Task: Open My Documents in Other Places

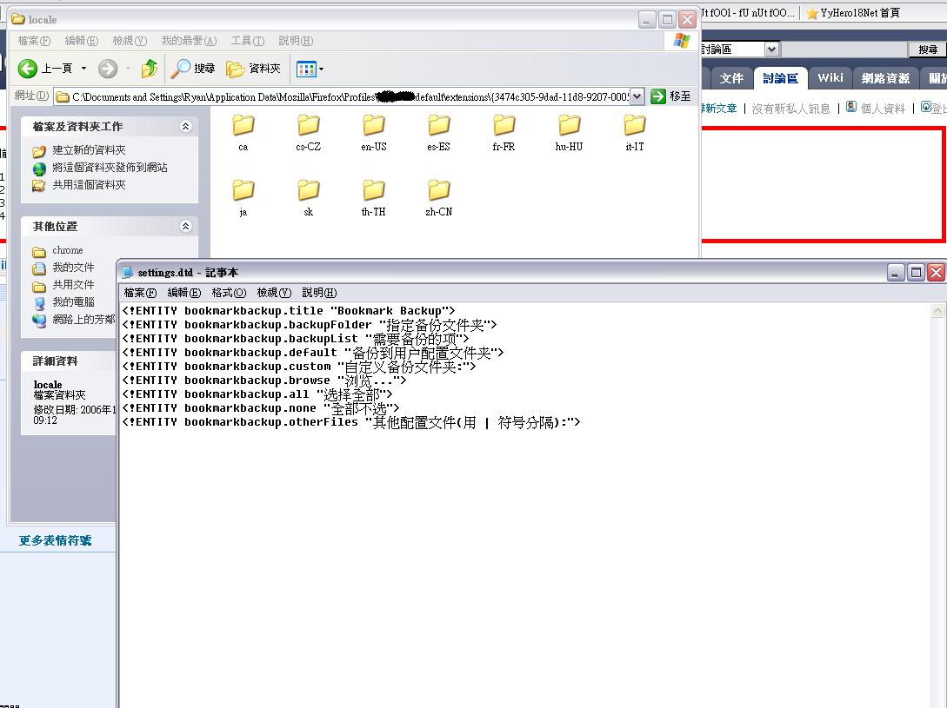Action: coord(73,267)
